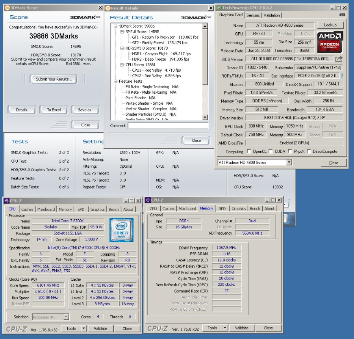Open the Bench tab in Memory CPU-Z window
This screenshot has width=354, height=339.
click(255, 209)
